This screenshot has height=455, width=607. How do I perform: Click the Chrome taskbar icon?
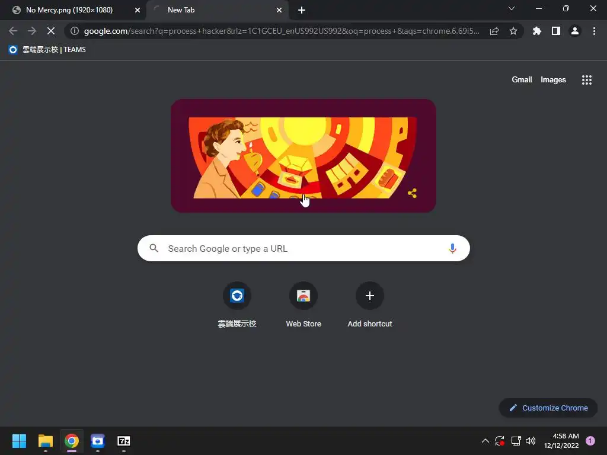tap(72, 441)
